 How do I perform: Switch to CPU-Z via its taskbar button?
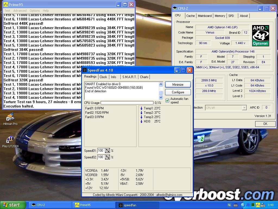50,205
